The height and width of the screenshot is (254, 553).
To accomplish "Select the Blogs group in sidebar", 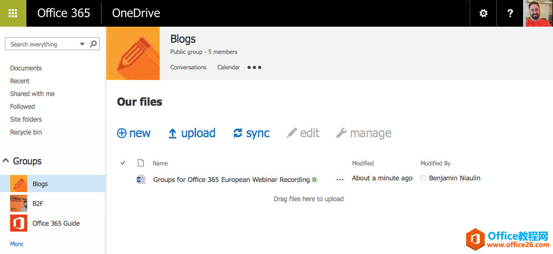I will click(x=53, y=184).
